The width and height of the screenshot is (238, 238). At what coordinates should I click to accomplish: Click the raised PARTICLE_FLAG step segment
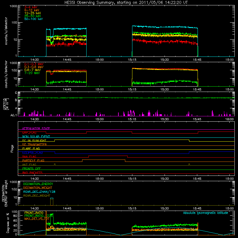tap(104, 160)
